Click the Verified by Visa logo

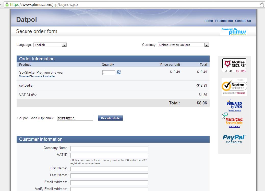pyautogui.click(x=234, y=104)
